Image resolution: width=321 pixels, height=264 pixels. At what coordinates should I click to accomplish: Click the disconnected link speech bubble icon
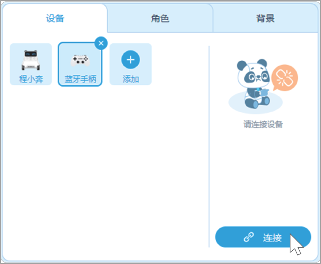coord(285,78)
